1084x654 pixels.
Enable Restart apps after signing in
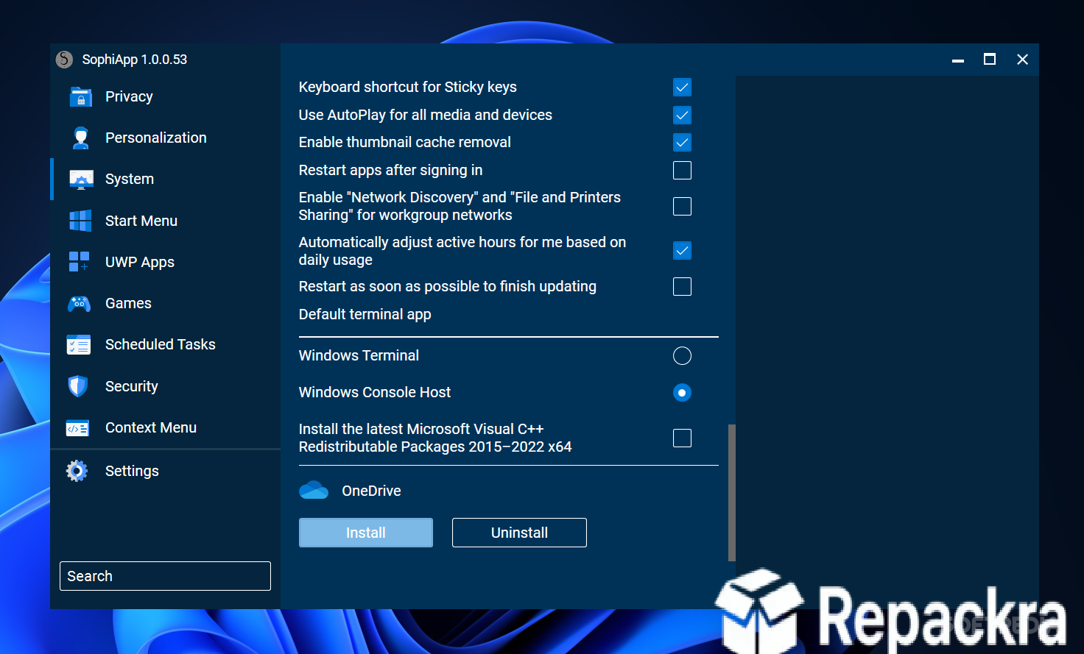[x=683, y=171]
